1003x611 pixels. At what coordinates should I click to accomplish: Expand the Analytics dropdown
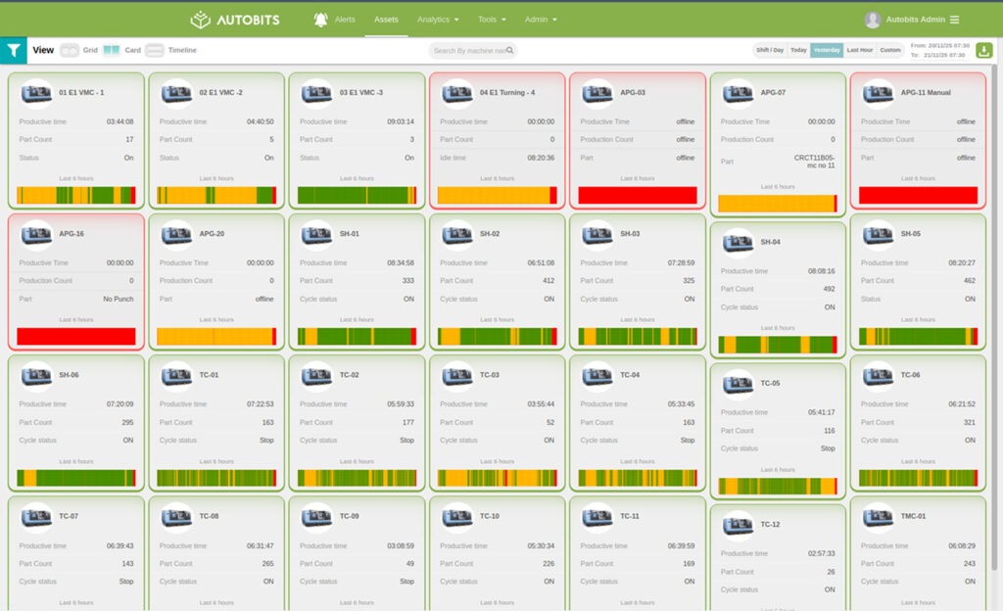click(437, 19)
